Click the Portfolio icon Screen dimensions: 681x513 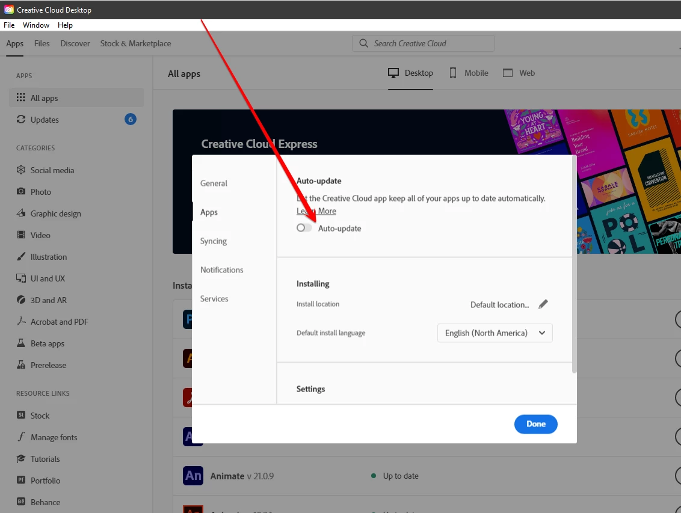click(x=20, y=480)
